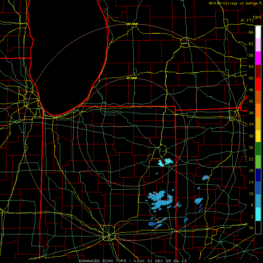This screenshot has width=263, height=263.
Task: Click 'ENHANCED ECHO TOPS' in the bottom caption
Action: coord(103,261)
